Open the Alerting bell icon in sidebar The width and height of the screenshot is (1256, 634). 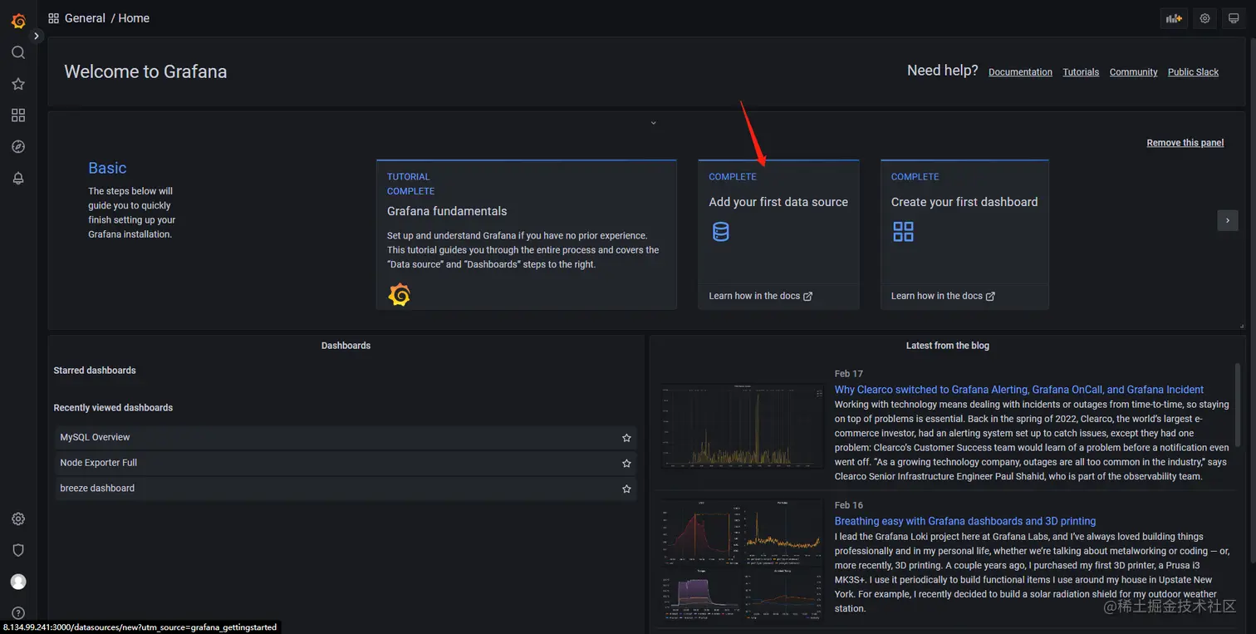(x=18, y=178)
